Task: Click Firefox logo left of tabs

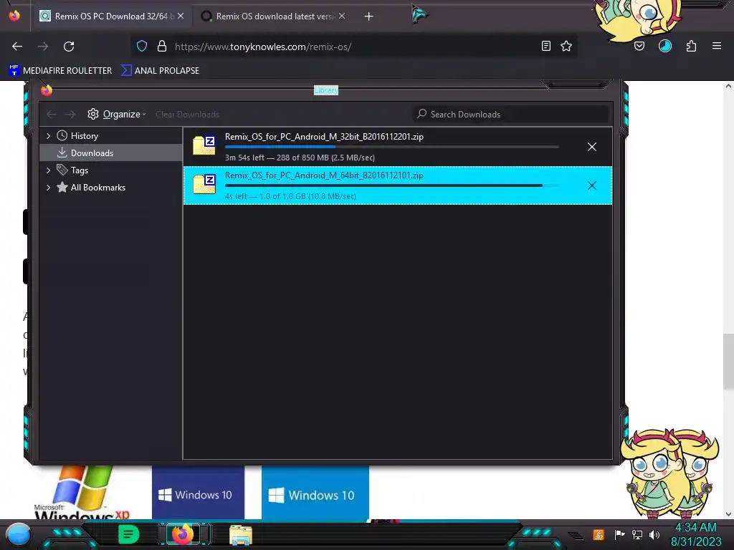Action: pos(14,16)
